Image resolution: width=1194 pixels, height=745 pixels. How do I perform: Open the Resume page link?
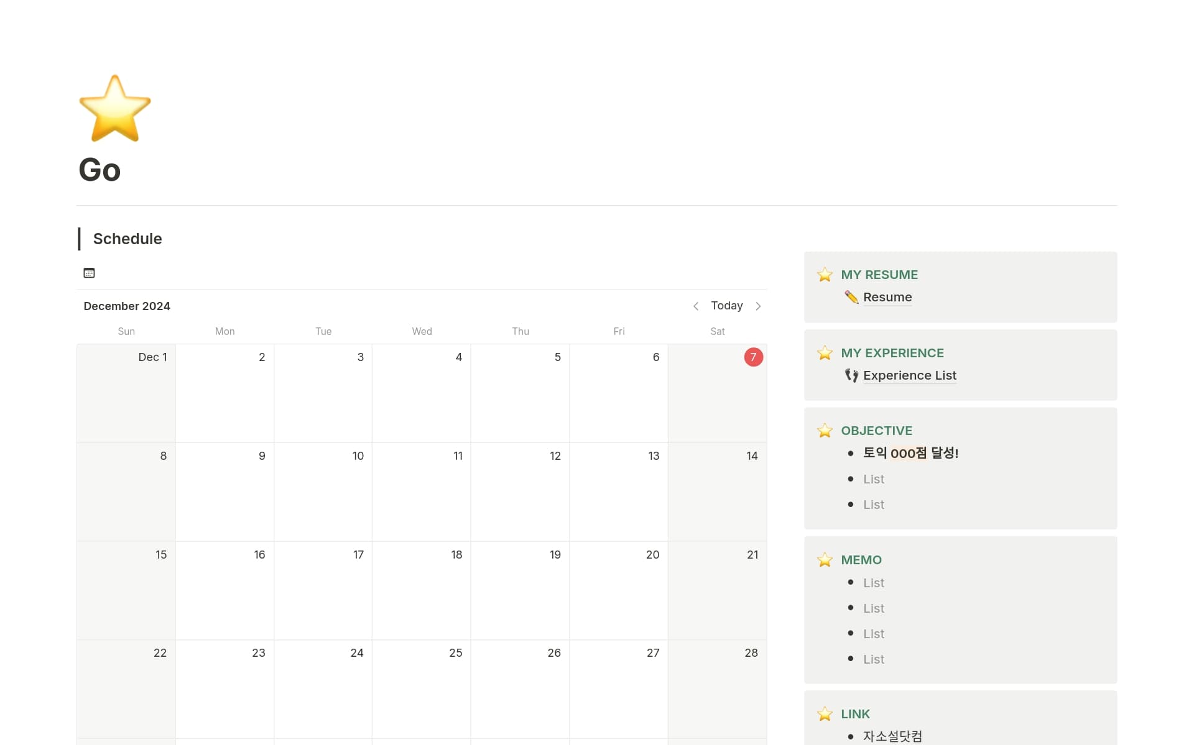(887, 297)
